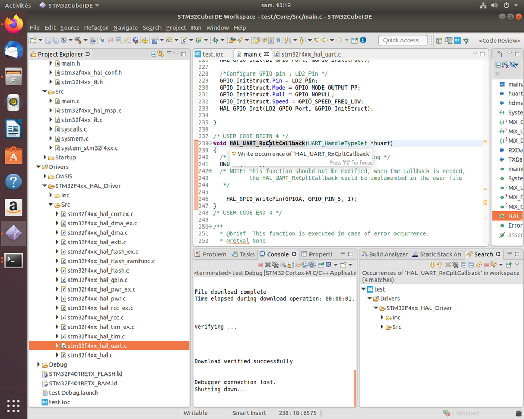The width and height of the screenshot is (524, 419).
Task: Click the debug bug icon in toolbar
Action: [x=216, y=40]
